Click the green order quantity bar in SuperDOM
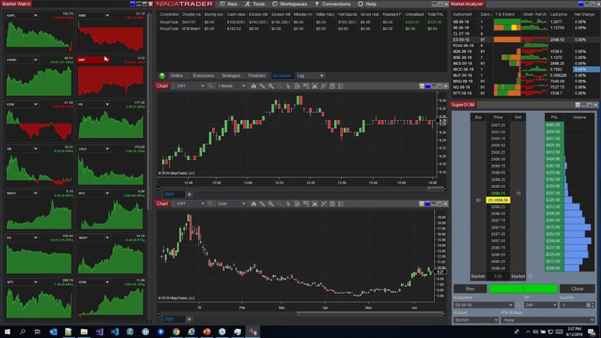Image resolution: width=601 pixels, height=338 pixels. point(522,289)
